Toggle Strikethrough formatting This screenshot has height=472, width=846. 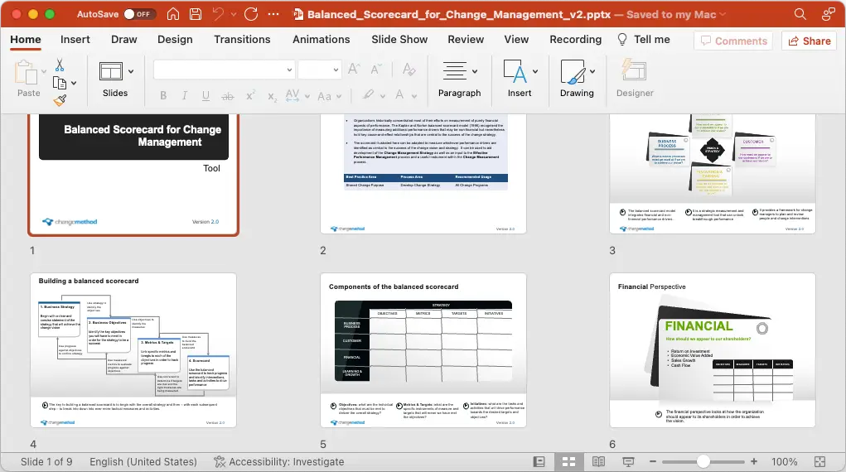pos(228,96)
